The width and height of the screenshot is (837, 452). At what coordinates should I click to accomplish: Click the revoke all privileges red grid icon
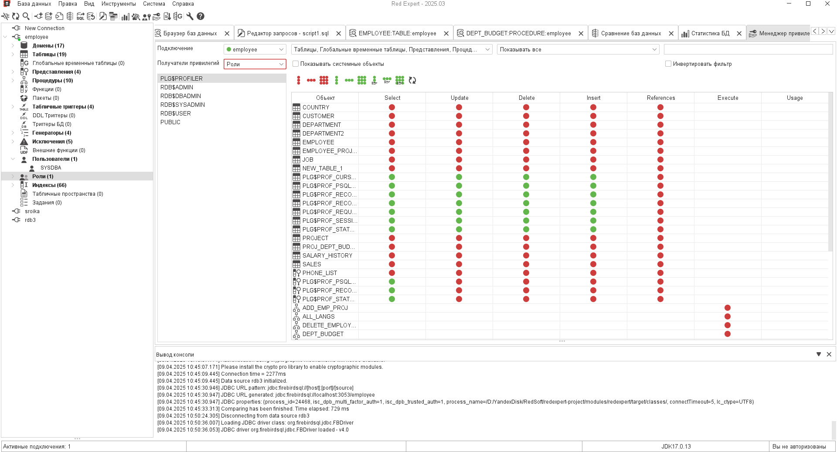click(x=323, y=80)
